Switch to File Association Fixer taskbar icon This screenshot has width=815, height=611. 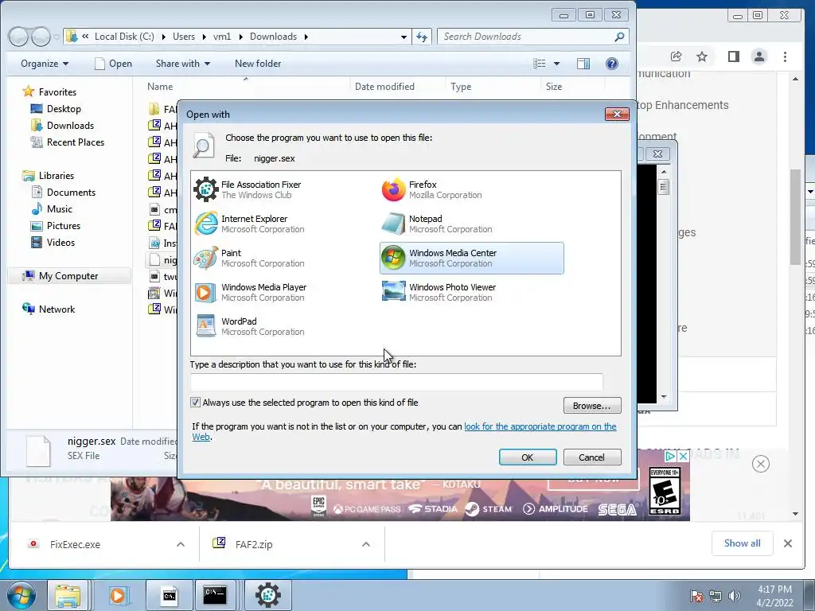tap(267, 595)
